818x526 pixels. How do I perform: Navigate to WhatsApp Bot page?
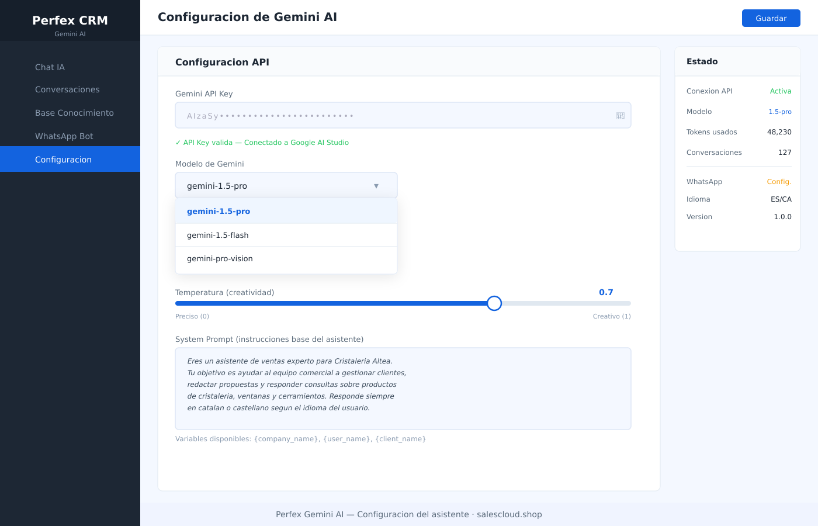(64, 136)
